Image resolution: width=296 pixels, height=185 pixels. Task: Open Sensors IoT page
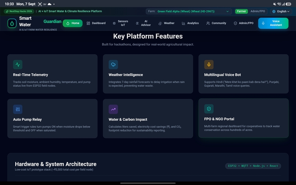[120, 23]
